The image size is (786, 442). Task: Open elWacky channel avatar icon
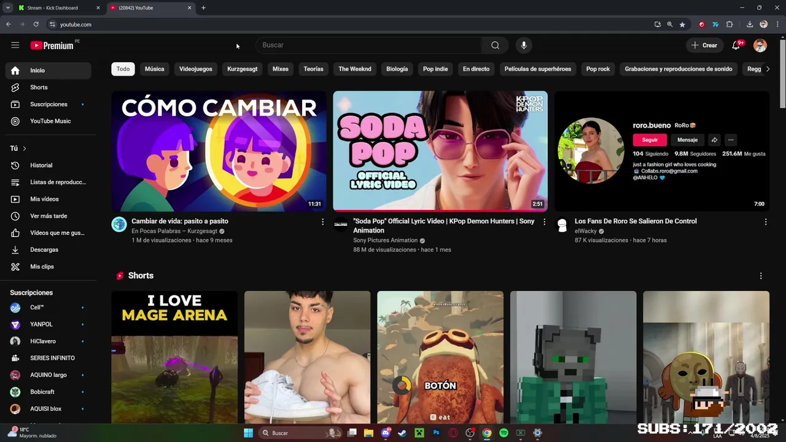[562, 224]
